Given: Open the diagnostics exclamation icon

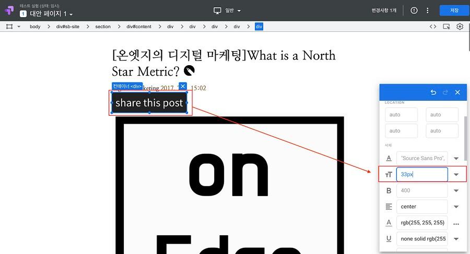Looking at the screenshot, I should pyautogui.click(x=414, y=10).
